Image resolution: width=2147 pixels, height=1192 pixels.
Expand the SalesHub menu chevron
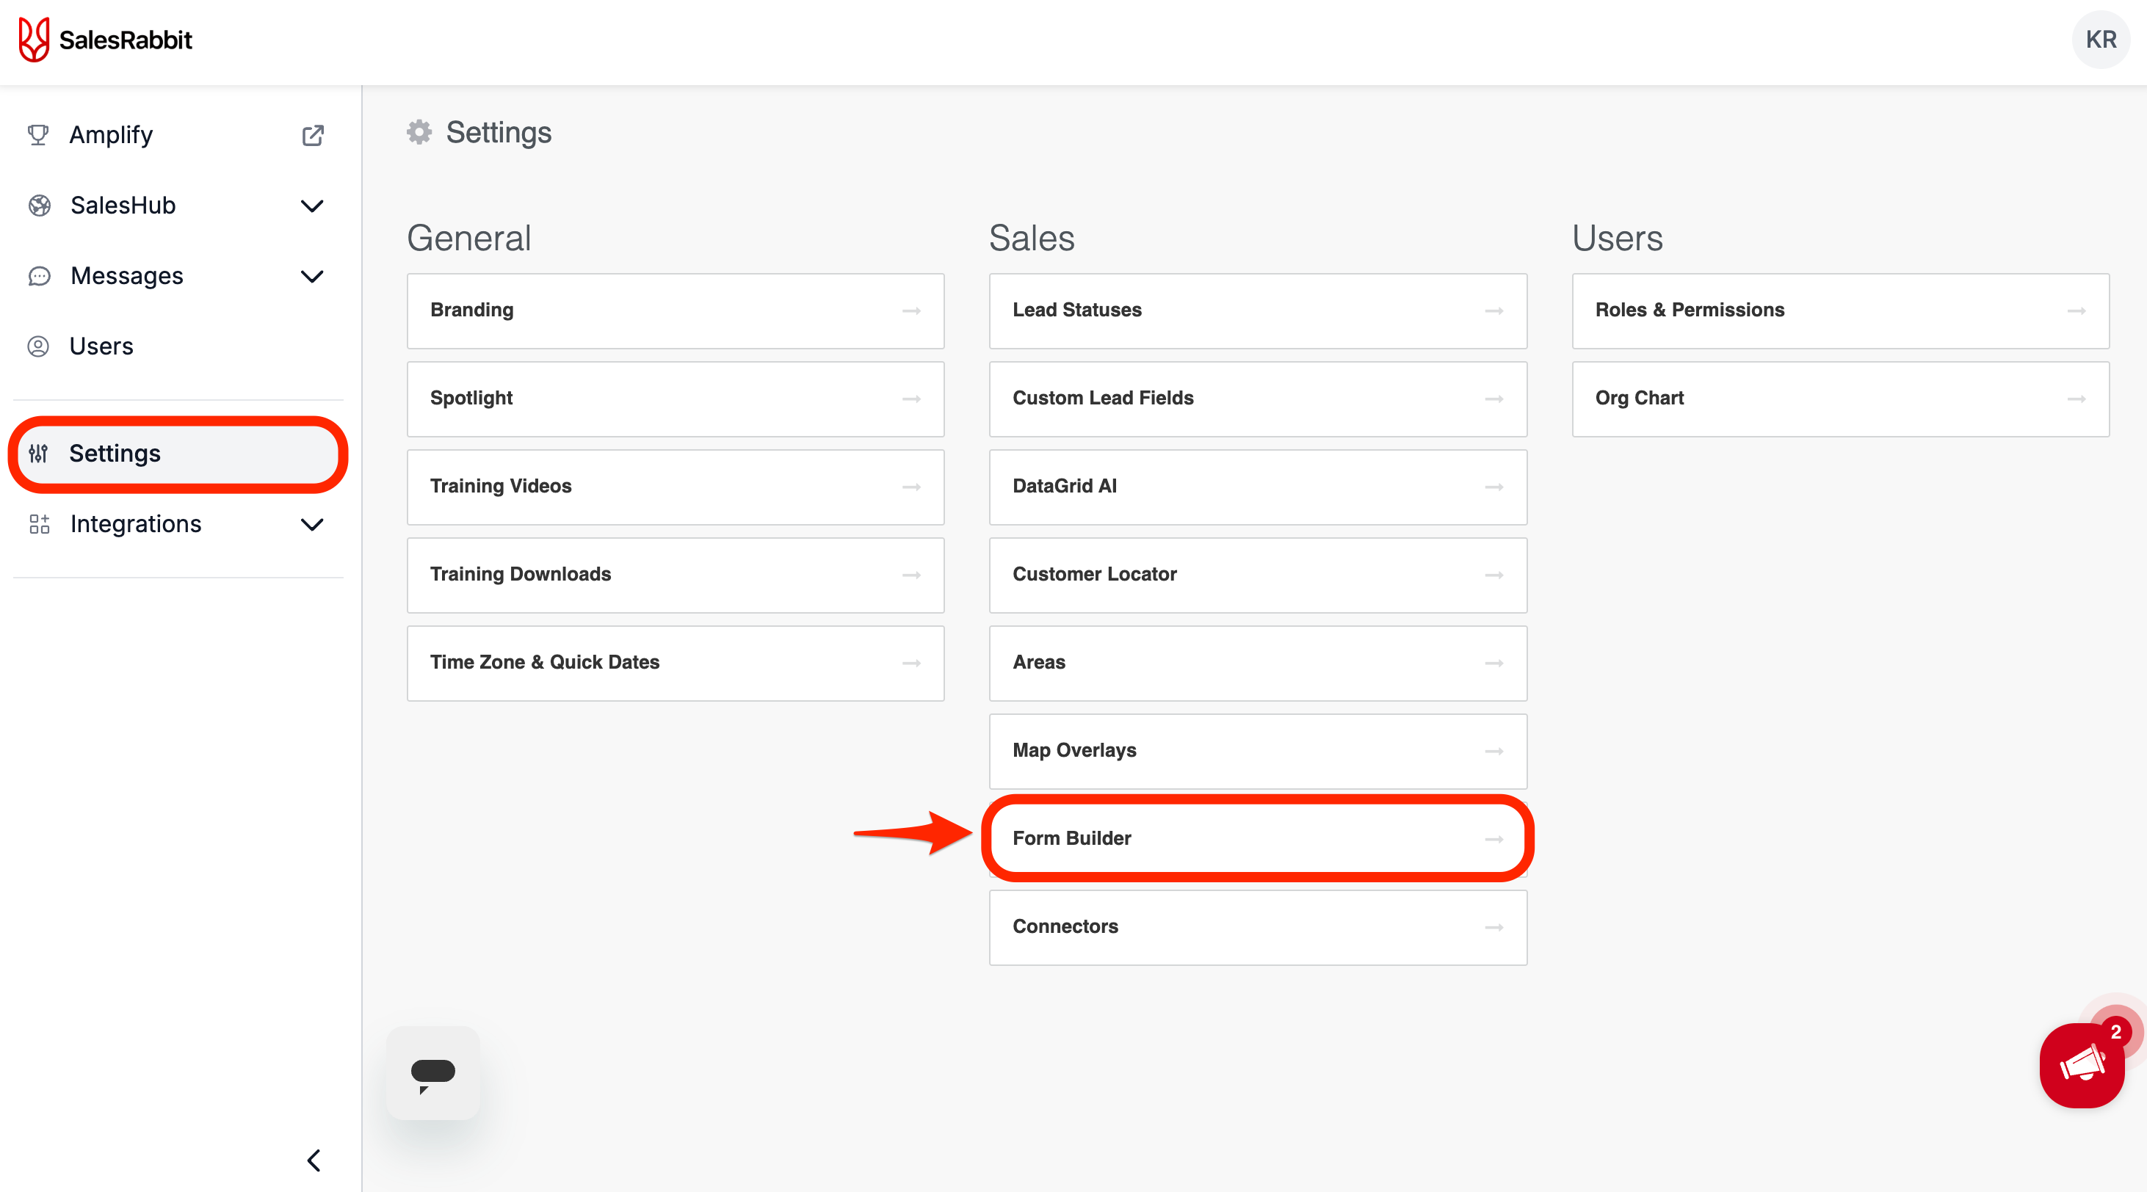[312, 206]
